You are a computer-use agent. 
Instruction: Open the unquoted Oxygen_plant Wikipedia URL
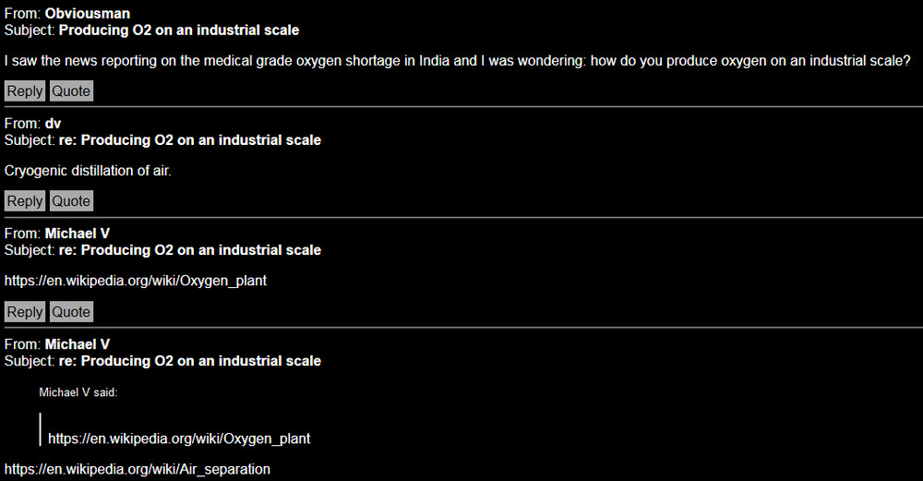coord(136,280)
